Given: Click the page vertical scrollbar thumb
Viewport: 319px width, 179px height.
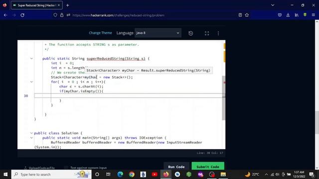Looking at the screenshot, I should [x=317, y=123].
